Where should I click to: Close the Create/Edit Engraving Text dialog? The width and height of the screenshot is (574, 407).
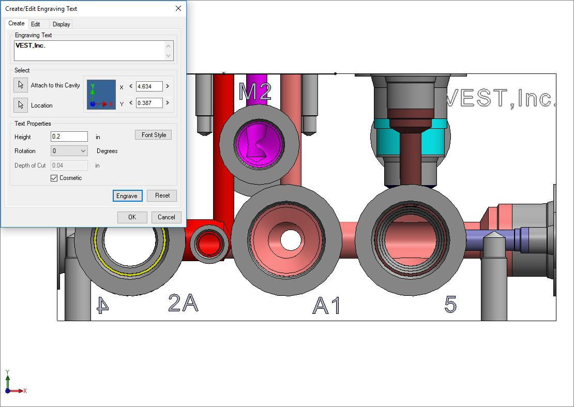coord(178,8)
